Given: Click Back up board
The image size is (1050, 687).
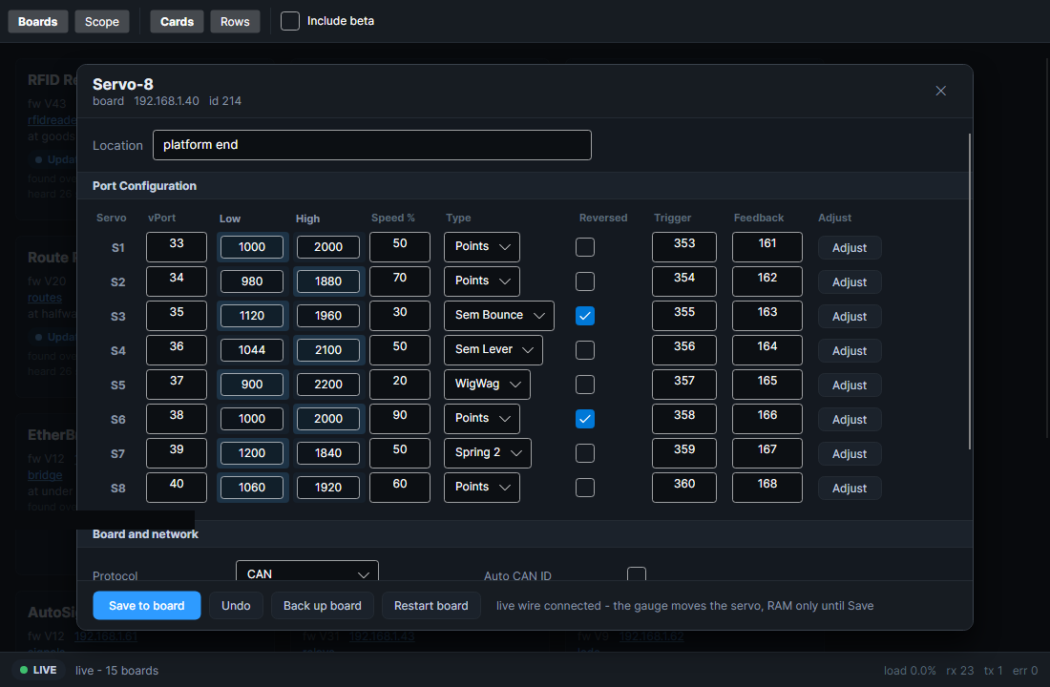Looking at the screenshot, I should point(322,605).
